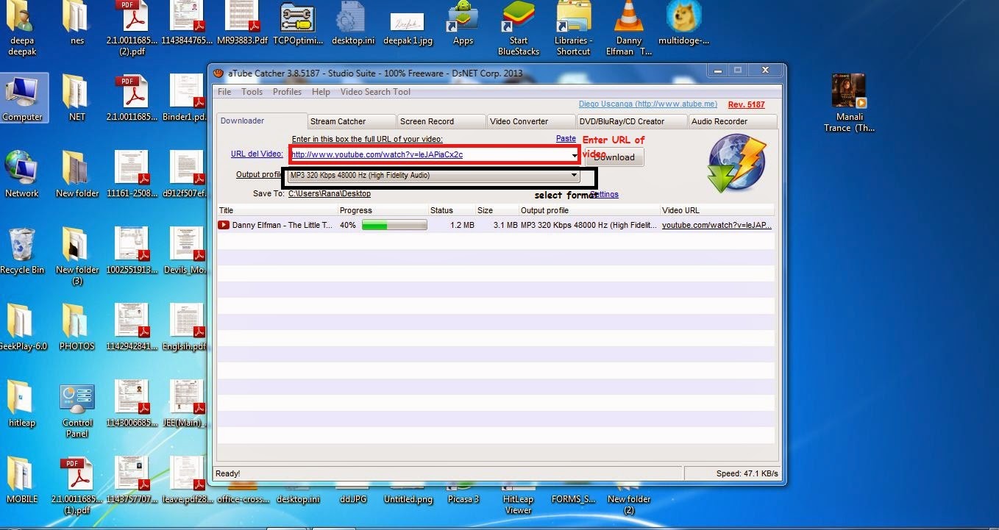Viewport: 999px width, 530px height.
Task: Select the TCPOptimizer desktop icon
Action: tap(298, 23)
